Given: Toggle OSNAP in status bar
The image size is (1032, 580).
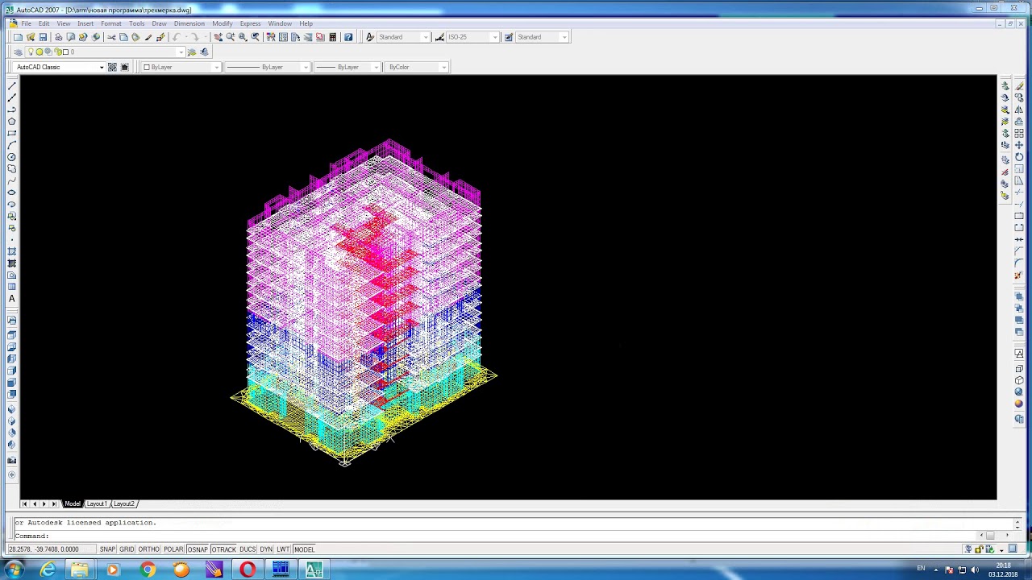Looking at the screenshot, I should [x=198, y=549].
